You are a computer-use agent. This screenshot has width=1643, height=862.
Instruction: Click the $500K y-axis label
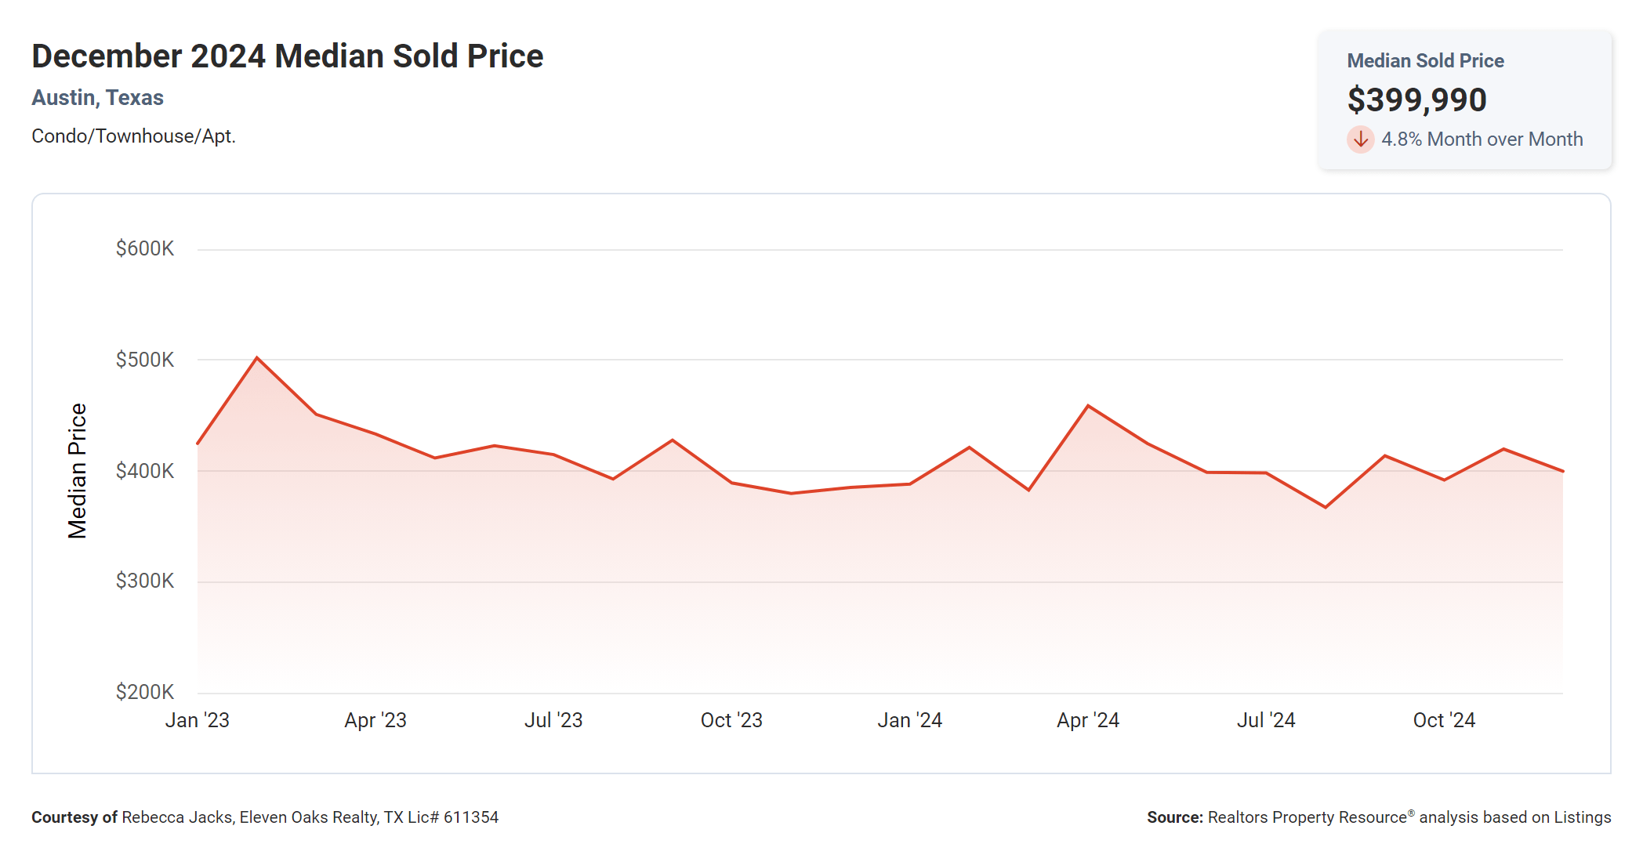click(145, 360)
